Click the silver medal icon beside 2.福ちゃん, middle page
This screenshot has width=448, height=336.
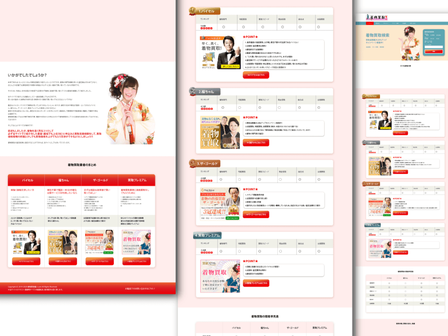[193, 91]
